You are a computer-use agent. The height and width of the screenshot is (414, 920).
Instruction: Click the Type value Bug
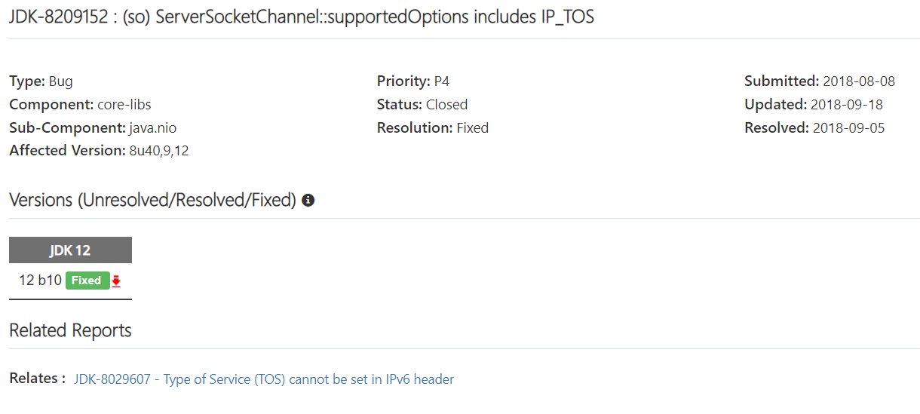(61, 81)
